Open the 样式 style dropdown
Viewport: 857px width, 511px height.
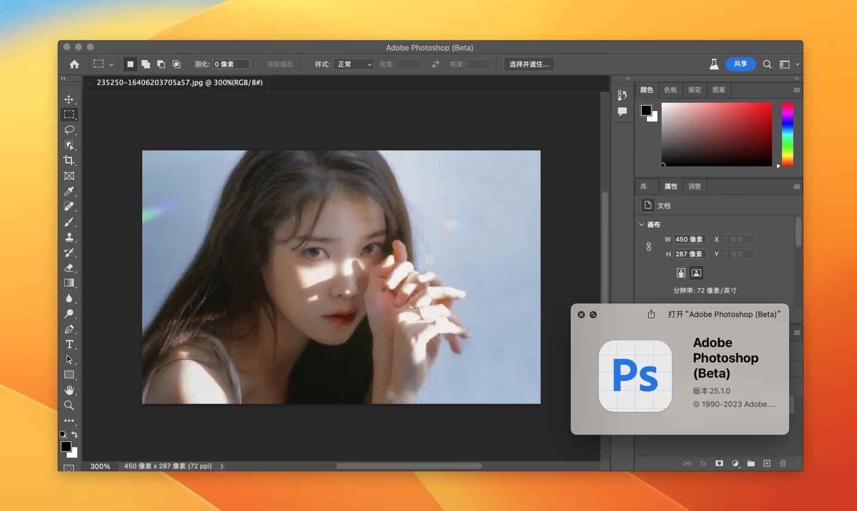[x=354, y=64]
